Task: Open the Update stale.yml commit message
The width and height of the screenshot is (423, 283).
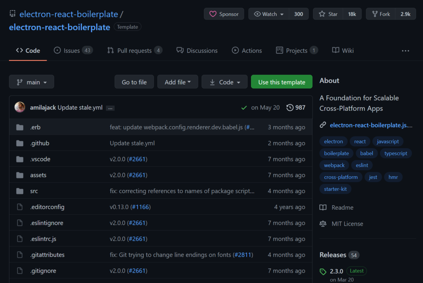Action: 80,108
